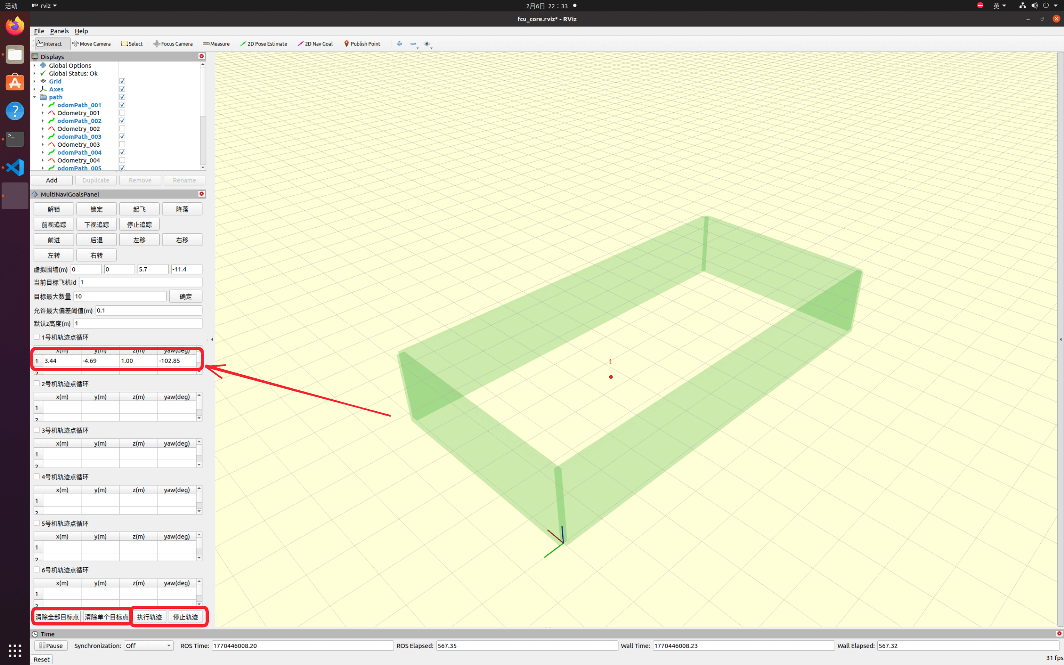The image size is (1064, 665).
Task: Enable the Odometry_002 display
Action: click(122, 129)
